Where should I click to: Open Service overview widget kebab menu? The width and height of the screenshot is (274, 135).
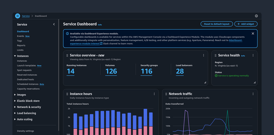click(203, 55)
